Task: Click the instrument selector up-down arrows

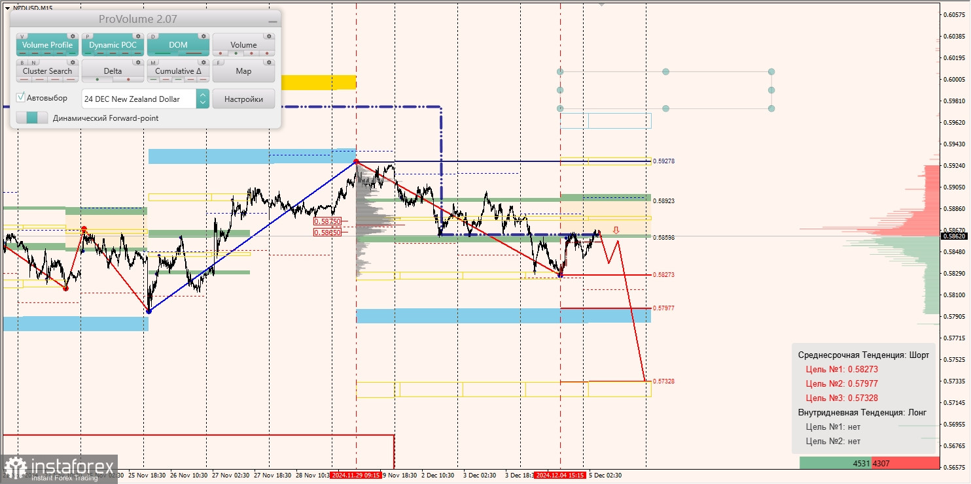Action: pyautogui.click(x=203, y=99)
